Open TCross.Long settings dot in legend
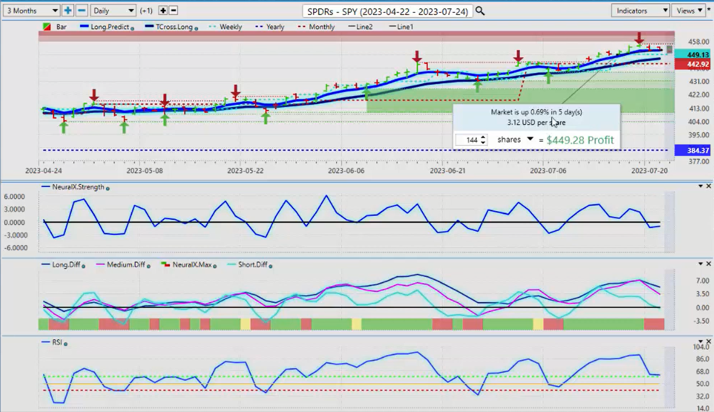Image resolution: width=714 pixels, height=412 pixels. (x=197, y=28)
